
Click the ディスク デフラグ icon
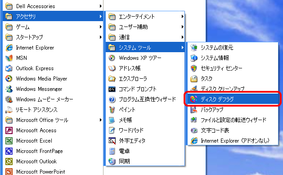tap(194, 99)
